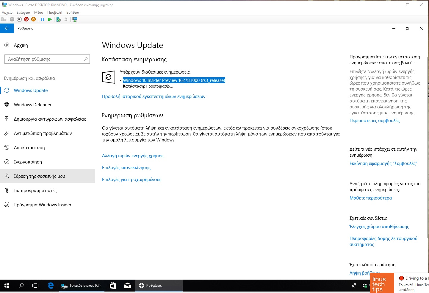
Task: Click the grey Start VM power icon
Action: point(12,19)
